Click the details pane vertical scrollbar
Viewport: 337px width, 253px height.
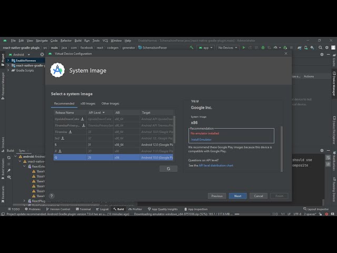coord(282,149)
